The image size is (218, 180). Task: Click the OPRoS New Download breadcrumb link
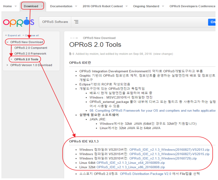tap(99, 38)
